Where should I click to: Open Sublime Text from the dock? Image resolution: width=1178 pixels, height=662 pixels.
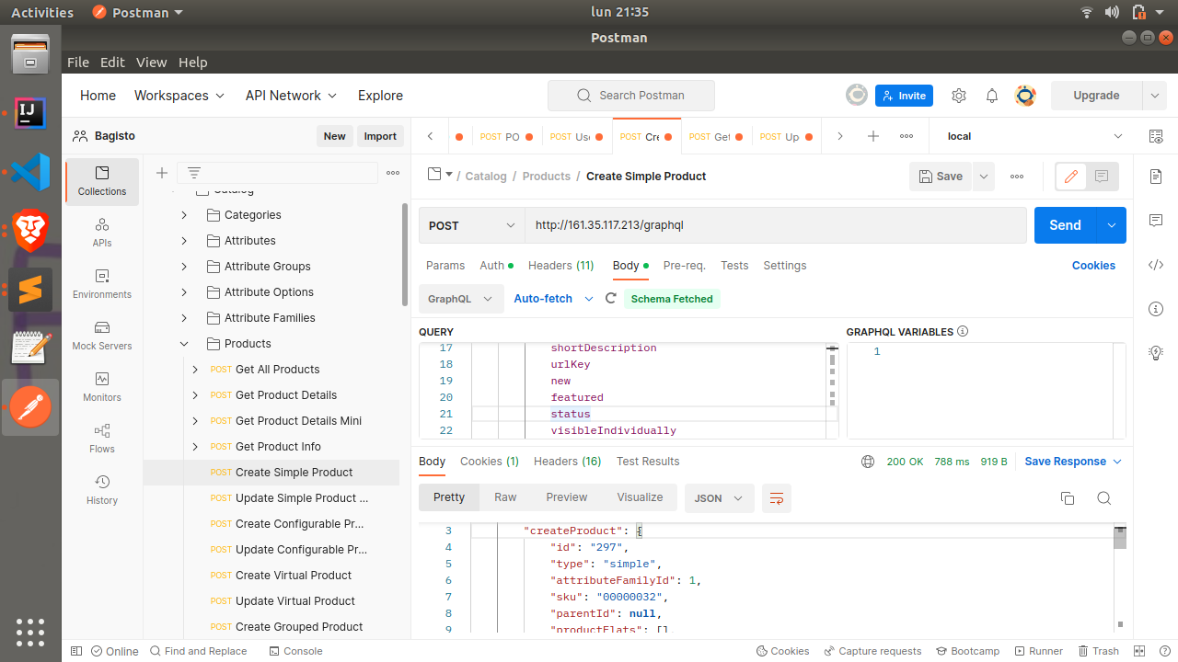coord(30,290)
